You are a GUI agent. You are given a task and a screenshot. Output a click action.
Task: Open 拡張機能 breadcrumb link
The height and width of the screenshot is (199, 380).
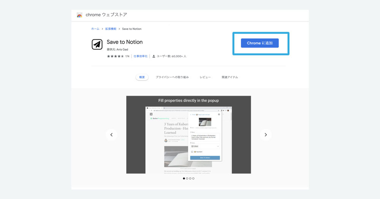(x=111, y=29)
